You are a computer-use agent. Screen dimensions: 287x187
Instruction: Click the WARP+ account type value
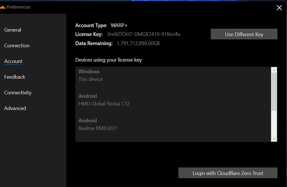point(119,25)
